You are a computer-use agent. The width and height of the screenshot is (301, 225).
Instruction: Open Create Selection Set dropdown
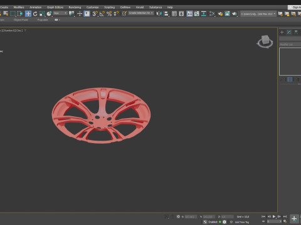point(141,13)
